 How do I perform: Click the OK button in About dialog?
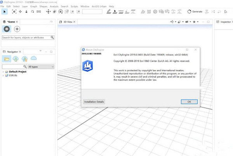pyautogui.click(x=189, y=102)
